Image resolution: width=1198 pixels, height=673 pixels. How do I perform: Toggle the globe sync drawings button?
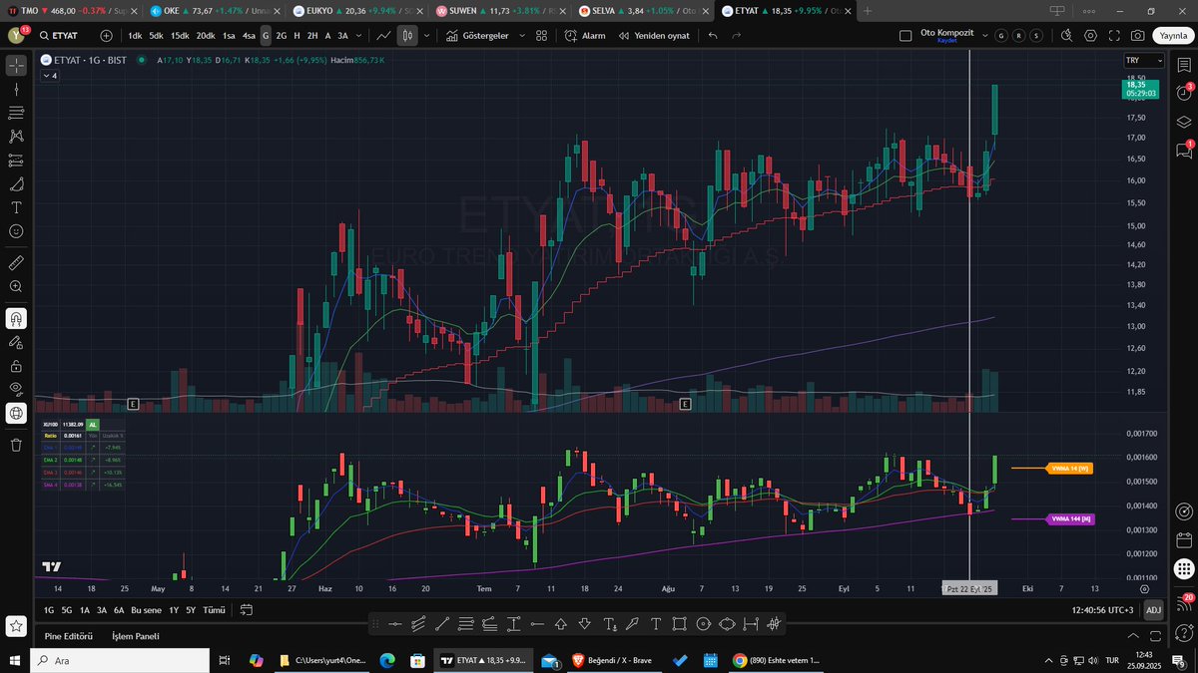16,413
